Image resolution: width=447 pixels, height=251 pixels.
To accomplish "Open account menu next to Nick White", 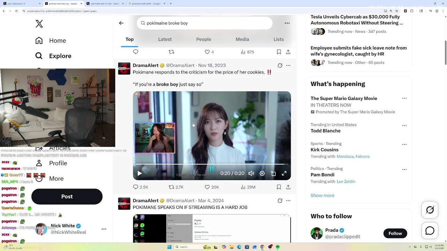I will click(104, 229).
